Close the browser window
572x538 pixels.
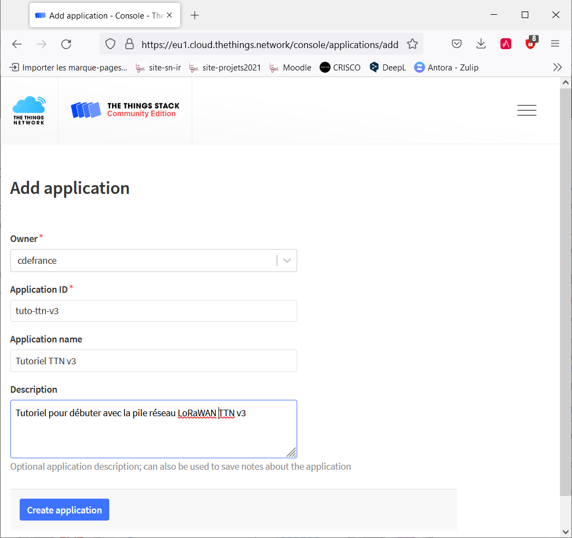[x=556, y=15]
